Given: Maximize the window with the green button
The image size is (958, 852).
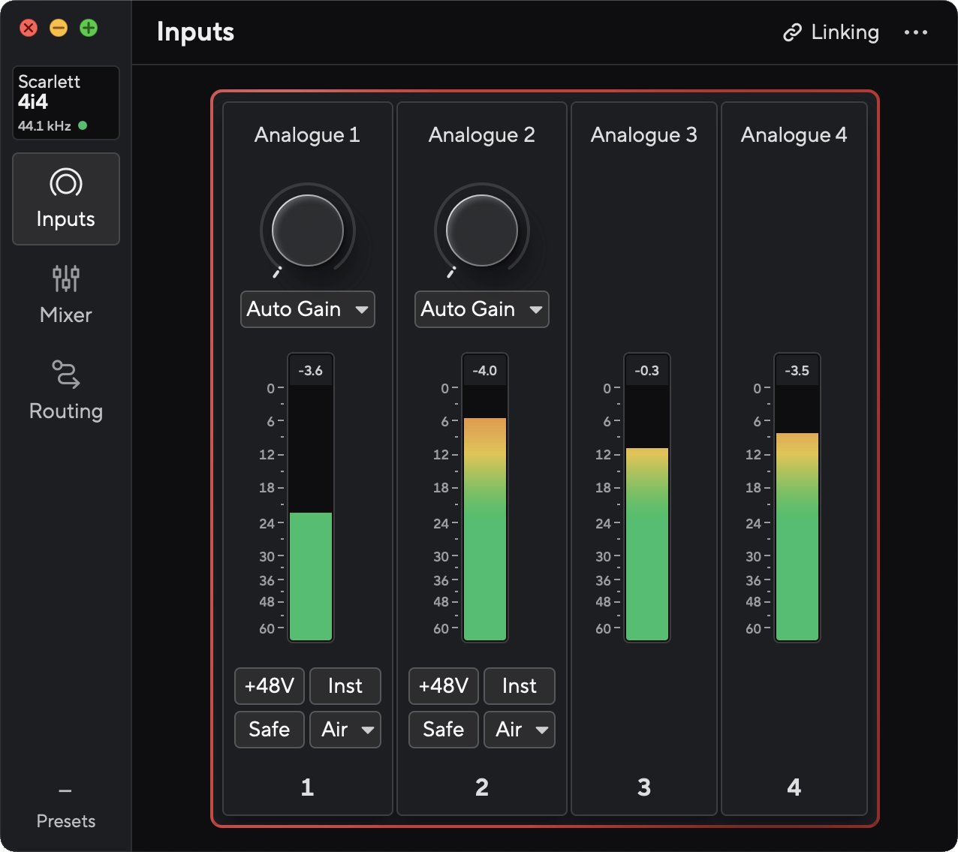Looking at the screenshot, I should [x=89, y=29].
